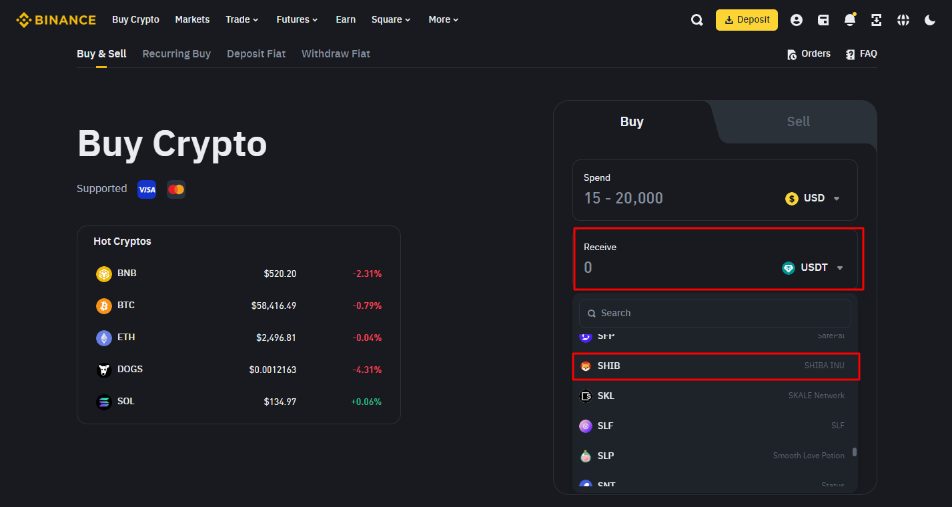This screenshot has height=507, width=952.
Task: Open Earn in top navigation
Action: (346, 19)
